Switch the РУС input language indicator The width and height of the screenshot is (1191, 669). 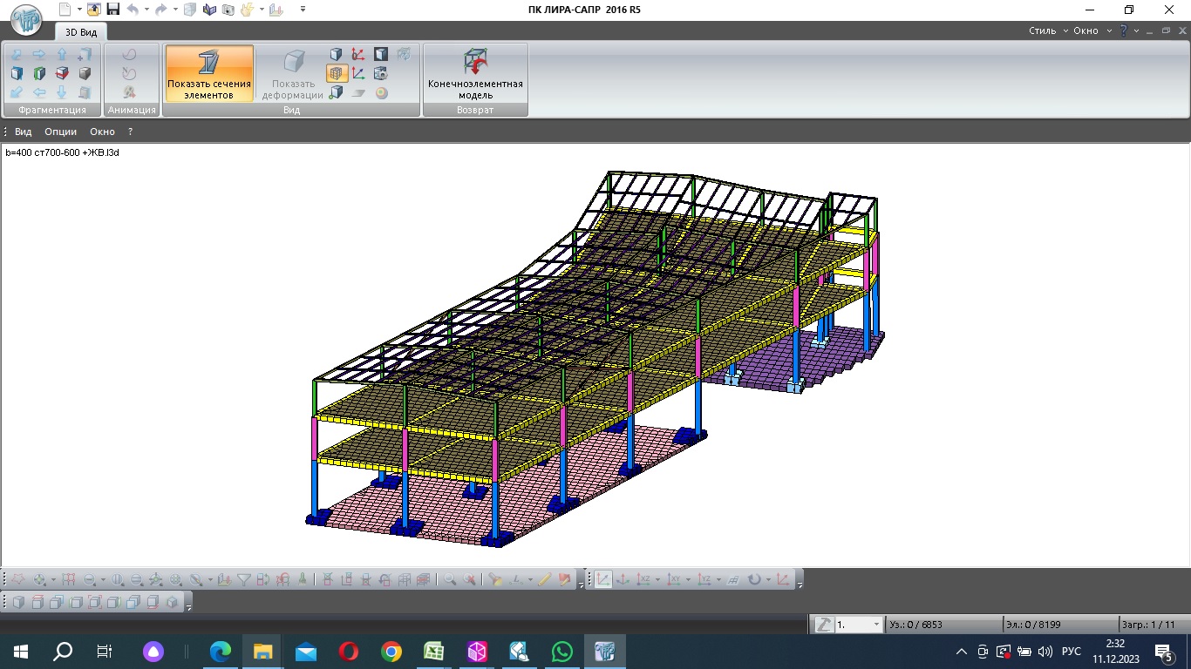point(1072,652)
